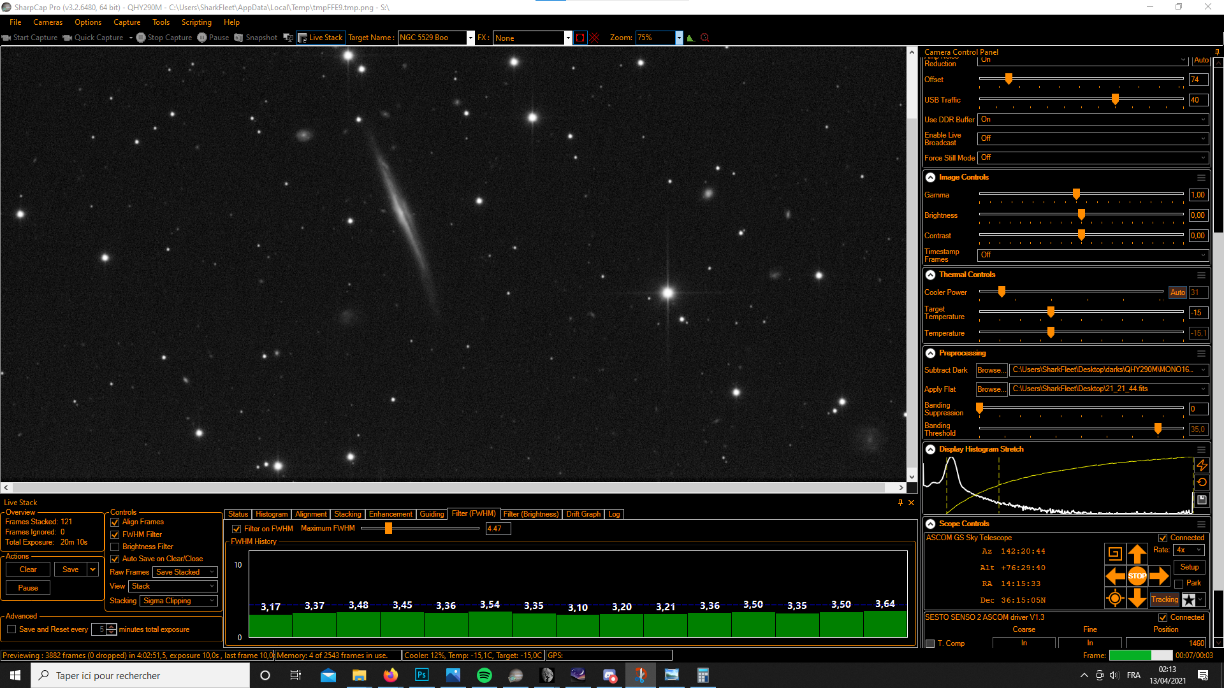
Task: Collapse the Thermal Controls section
Action: 931,275
